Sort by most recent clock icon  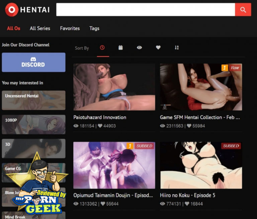[x=102, y=48]
